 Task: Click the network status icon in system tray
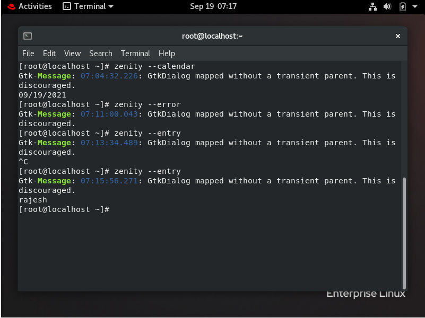click(x=372, y=6)
